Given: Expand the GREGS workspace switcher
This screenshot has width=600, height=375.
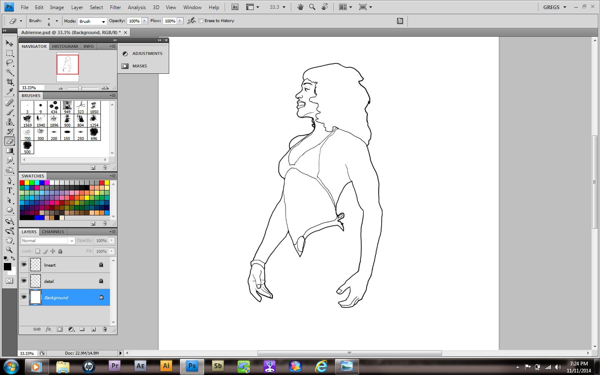Looking at the screenshot, I should pyautogui.click(x=555, y=7).
